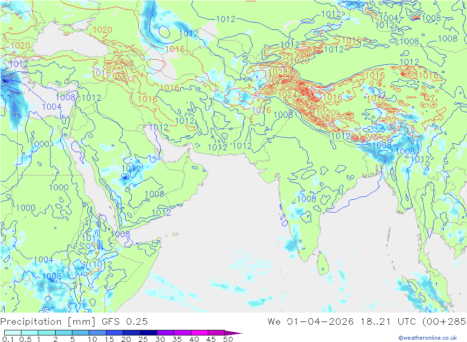Open the weatheronline.co.uk copyright link
467x342 pixels.
click(x=428, y=338)
